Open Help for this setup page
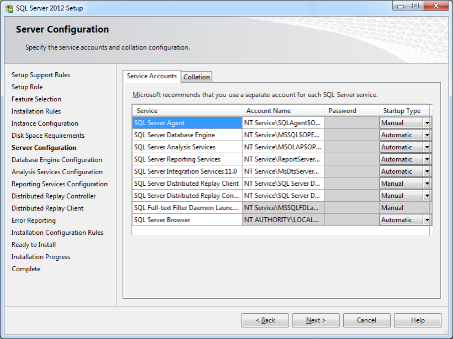 tap(418, 320)
